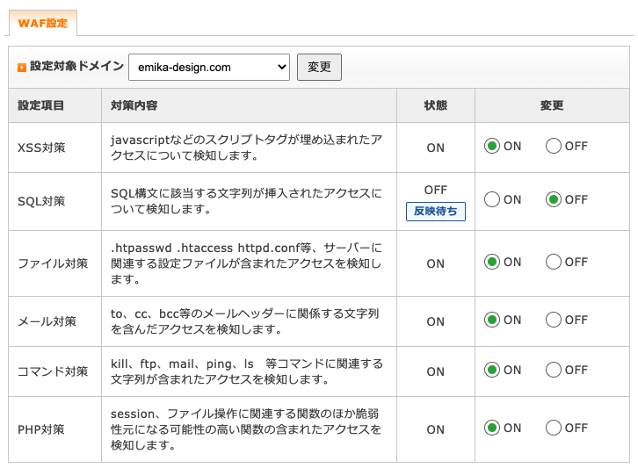
Task: Click the ファイル対策 row label
Action: coord(53,263)
